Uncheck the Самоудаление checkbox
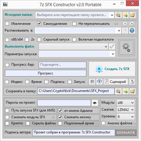The height and width of the screenshot is (141, 141). 39,24
